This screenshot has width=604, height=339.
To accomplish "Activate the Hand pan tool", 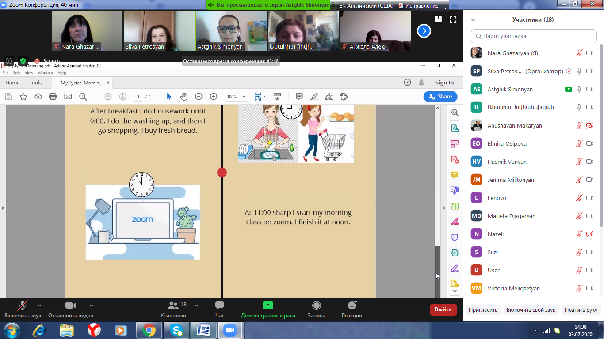I will click(x=184, y=97).
